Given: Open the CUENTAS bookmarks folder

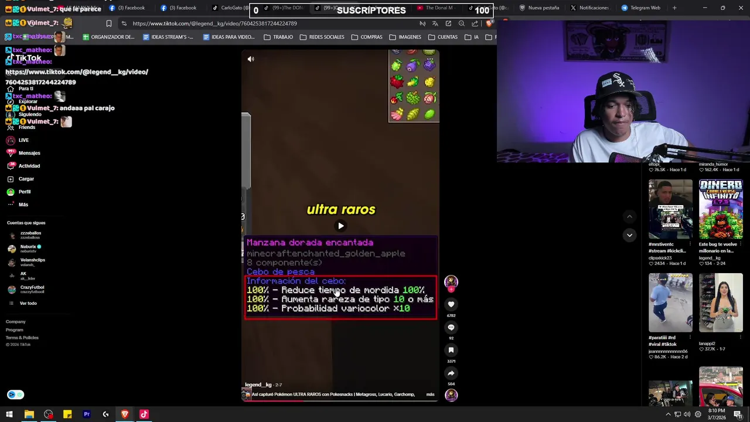Looking at the screenshot, I should point(443,37).
